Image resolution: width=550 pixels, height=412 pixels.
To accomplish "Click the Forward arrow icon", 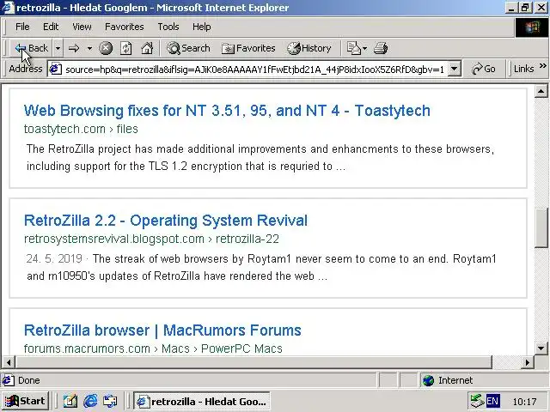I will (74, 48).
